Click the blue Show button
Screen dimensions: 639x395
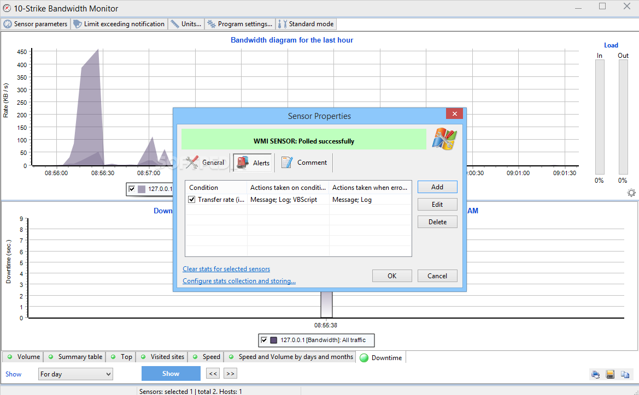coord(171,373)
